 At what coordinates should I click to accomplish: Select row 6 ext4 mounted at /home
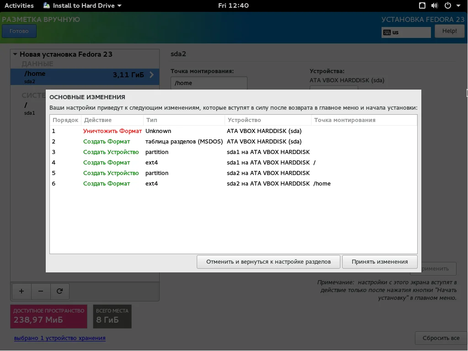[233, 183]
